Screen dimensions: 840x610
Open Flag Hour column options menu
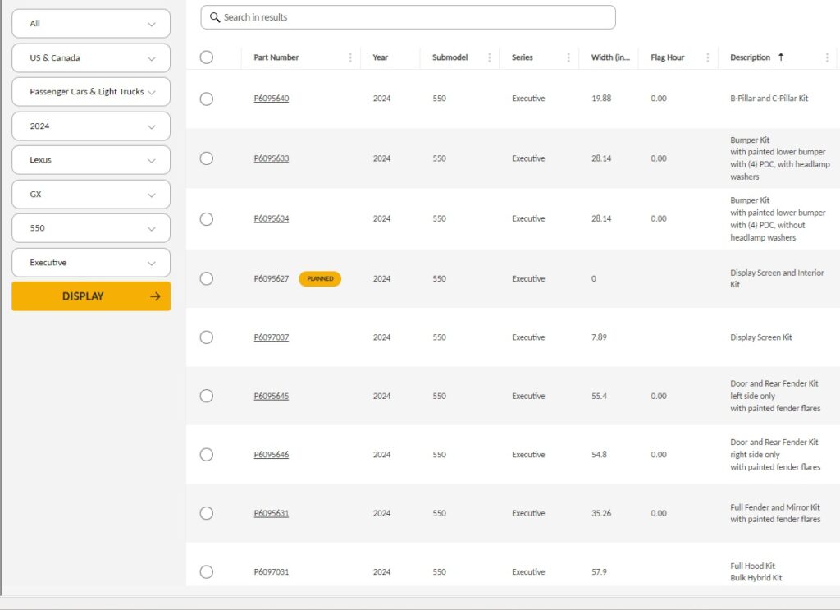click(x=708, y=57)
